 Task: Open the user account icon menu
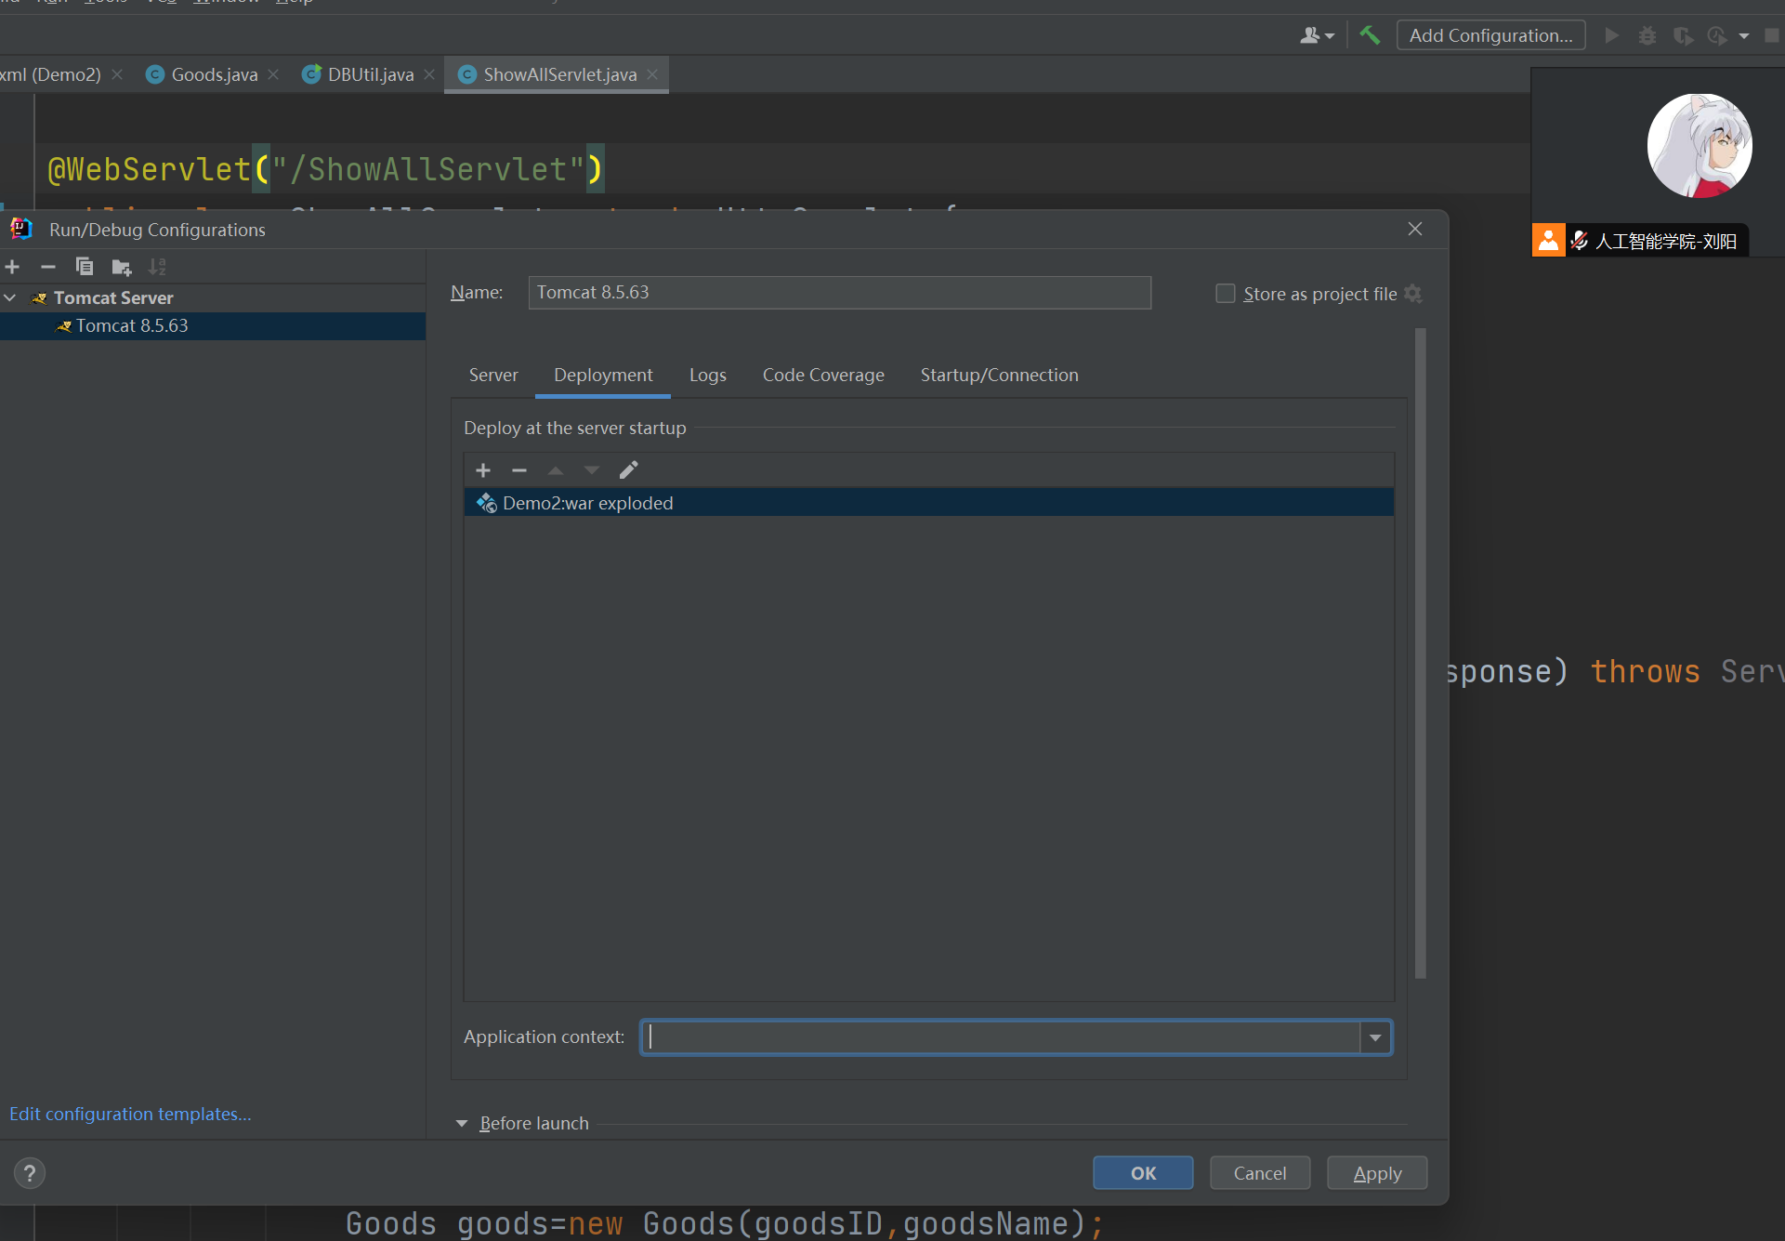(1318, 35)
